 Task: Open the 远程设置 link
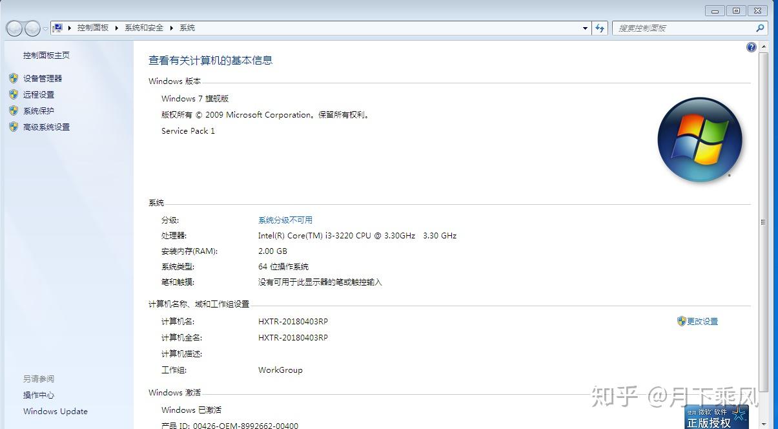[37, 94]
